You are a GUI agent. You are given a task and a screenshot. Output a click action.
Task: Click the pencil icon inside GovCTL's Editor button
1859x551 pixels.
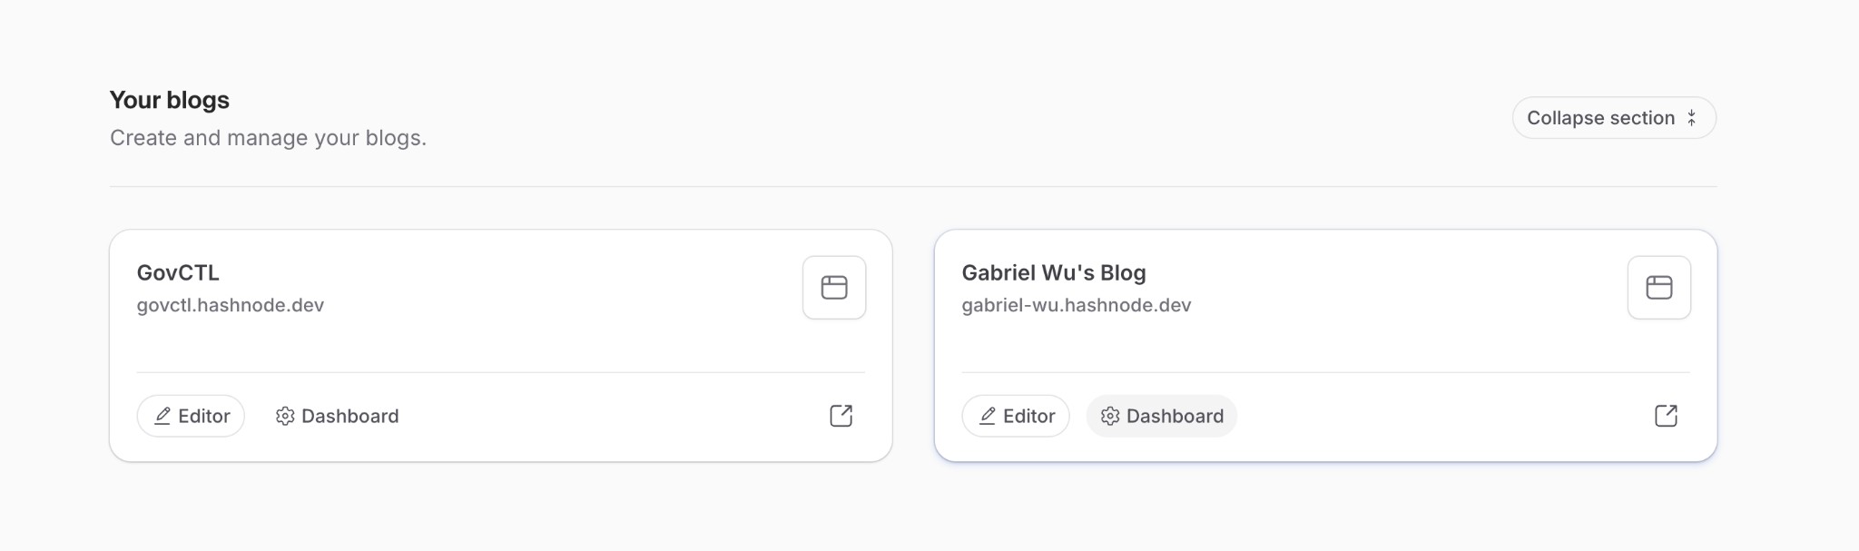pos(162,416)
